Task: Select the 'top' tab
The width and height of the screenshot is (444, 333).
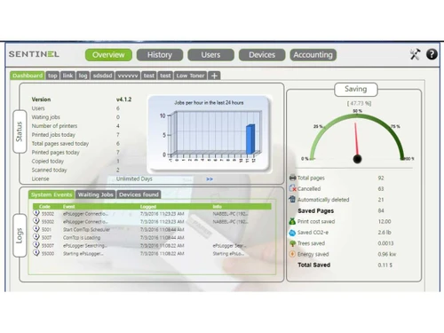Action: pos(52,75)
